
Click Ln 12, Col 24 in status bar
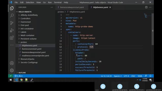(106, 76)
